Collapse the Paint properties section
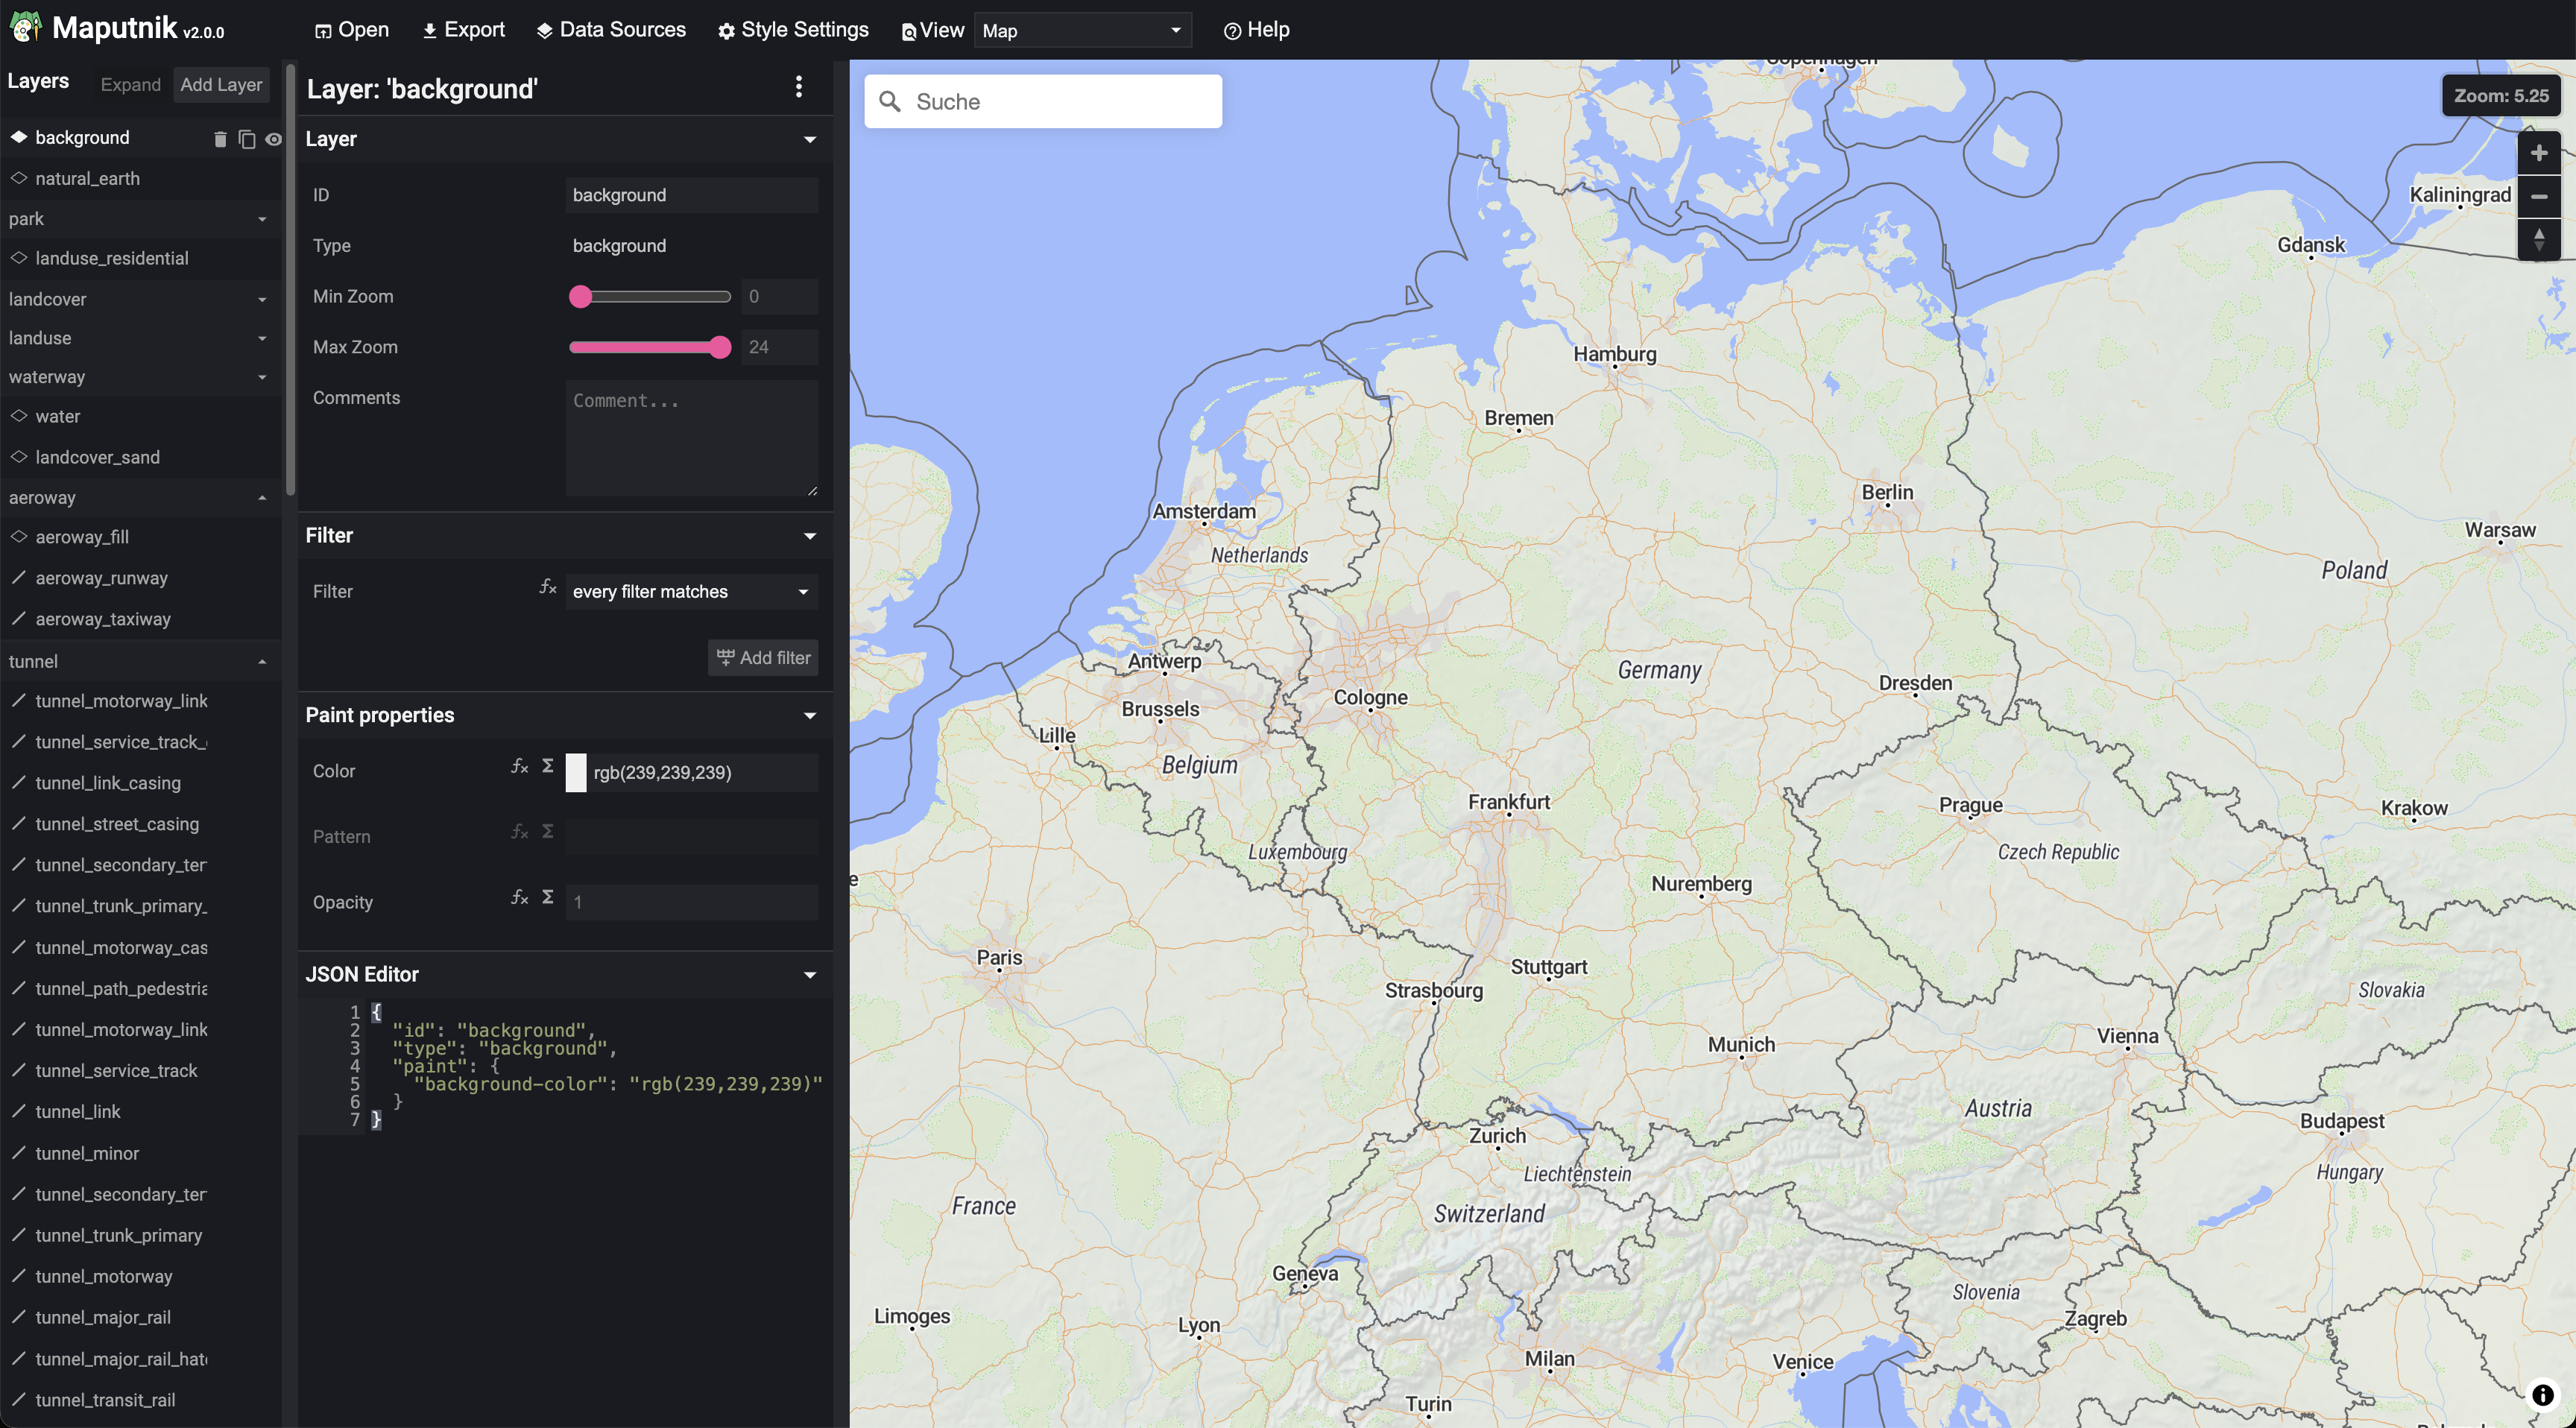Screen dimensions: 2576x1428 tap(810, 715)
